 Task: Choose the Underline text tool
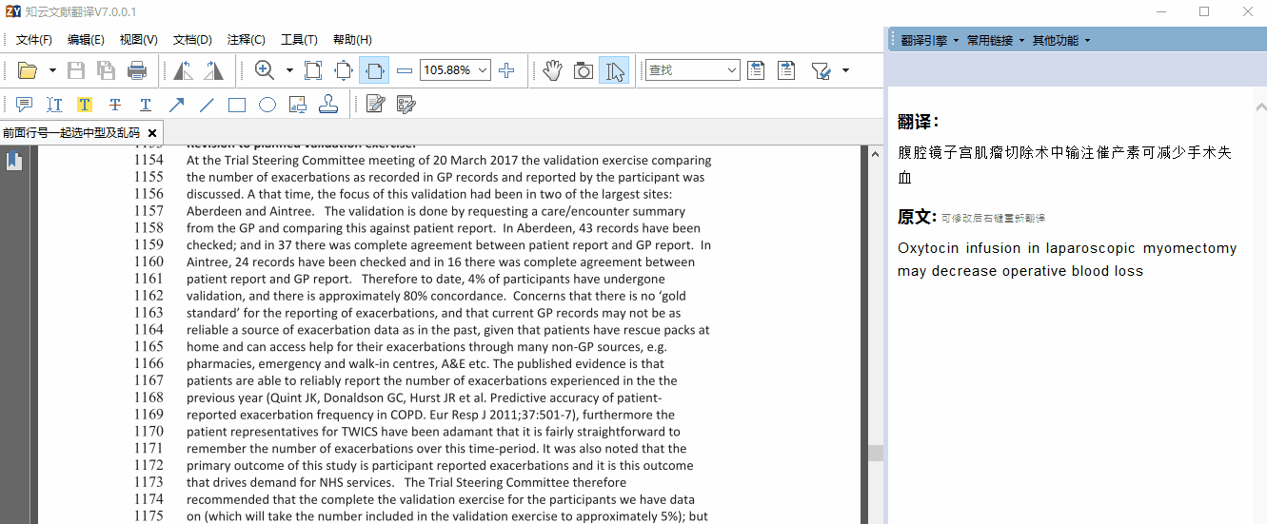tap(146, 105)
